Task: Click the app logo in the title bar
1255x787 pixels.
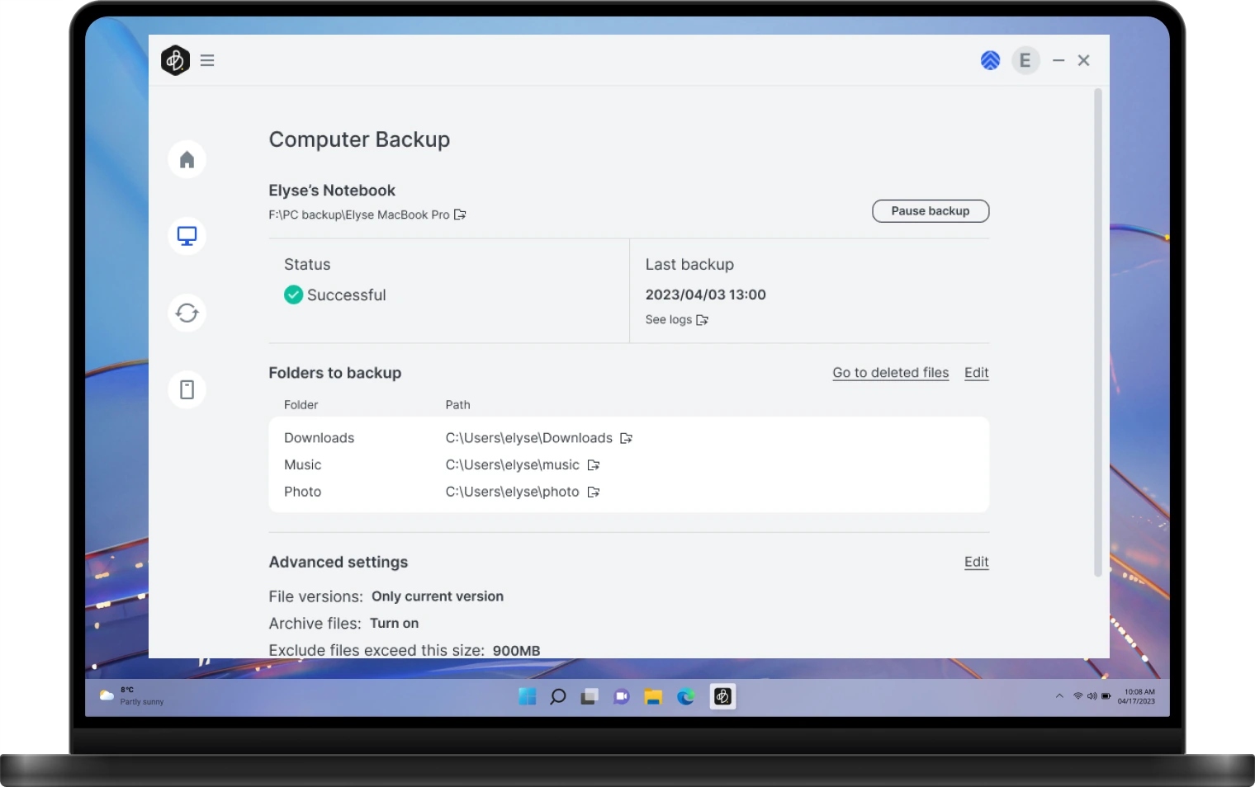Action: click(175, 60)
